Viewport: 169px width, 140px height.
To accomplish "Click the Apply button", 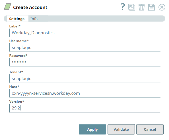I will click(x=92, y=129).
